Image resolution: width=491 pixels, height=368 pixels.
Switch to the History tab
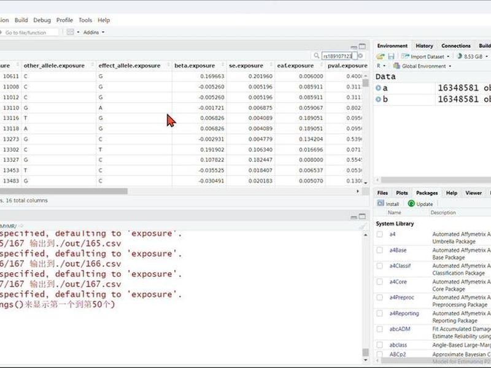[424, 45]
